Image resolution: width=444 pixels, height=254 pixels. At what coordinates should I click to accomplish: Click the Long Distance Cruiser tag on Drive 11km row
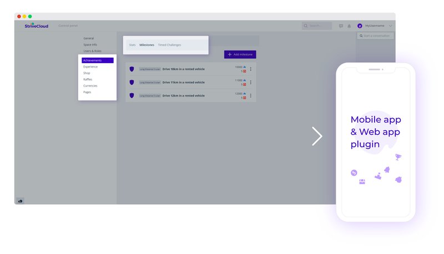pos(150,82)
